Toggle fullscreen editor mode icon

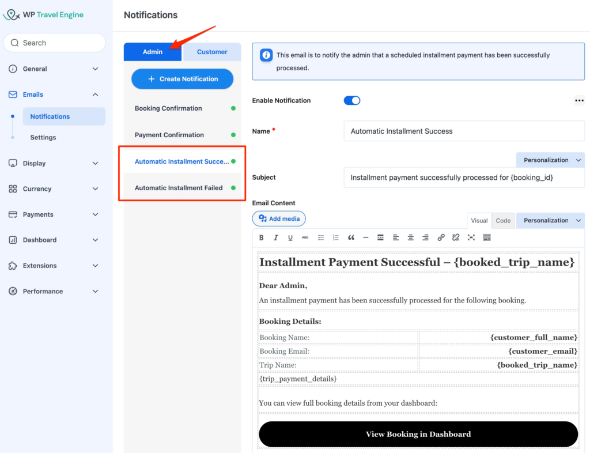click(x=471, y=237)
